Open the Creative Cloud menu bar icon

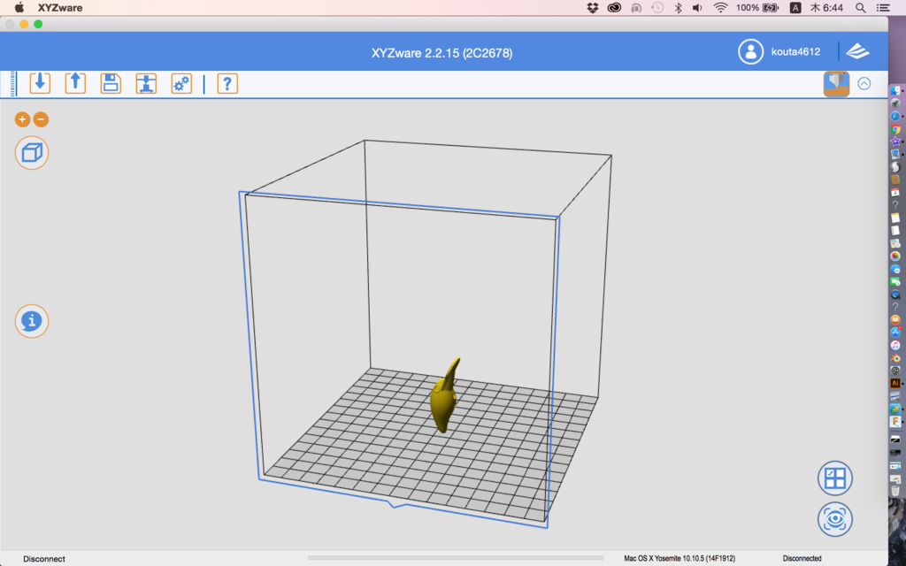tap(614, 7)
